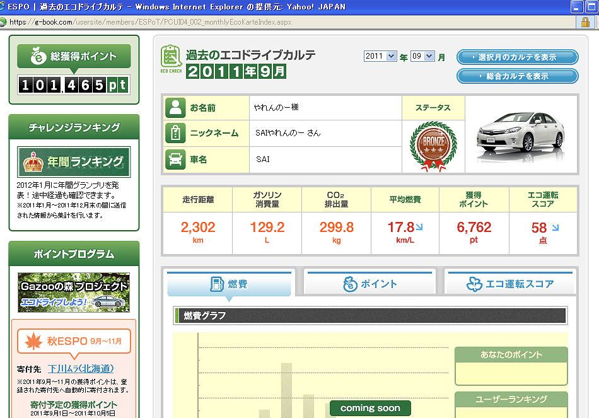Click the BRONZE status medal

pos(433,146)
